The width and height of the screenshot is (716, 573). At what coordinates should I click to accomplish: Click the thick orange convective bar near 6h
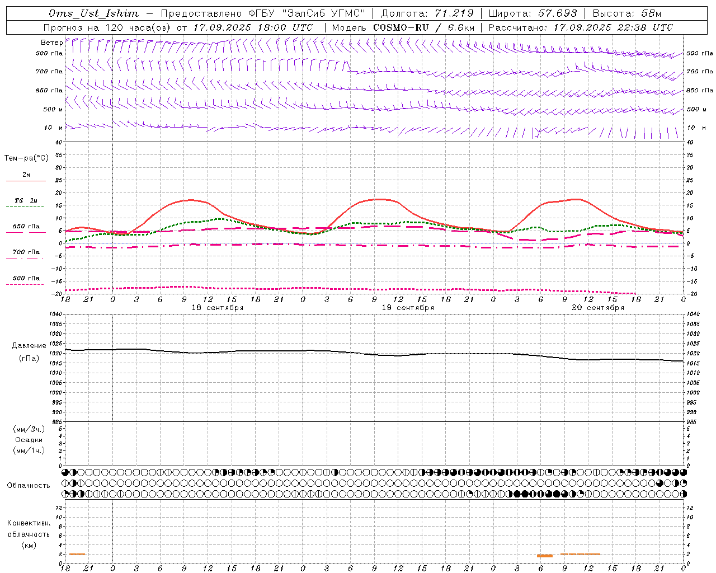tap(544, 556)
